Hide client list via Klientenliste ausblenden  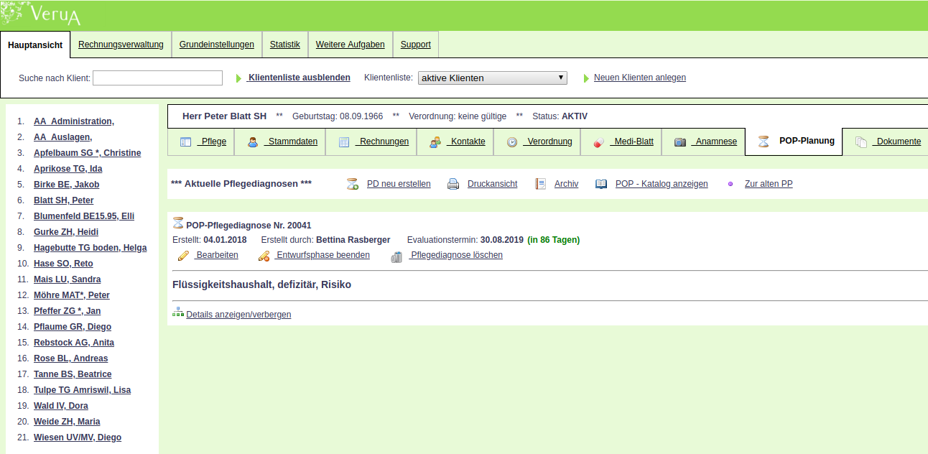point(299,78)
